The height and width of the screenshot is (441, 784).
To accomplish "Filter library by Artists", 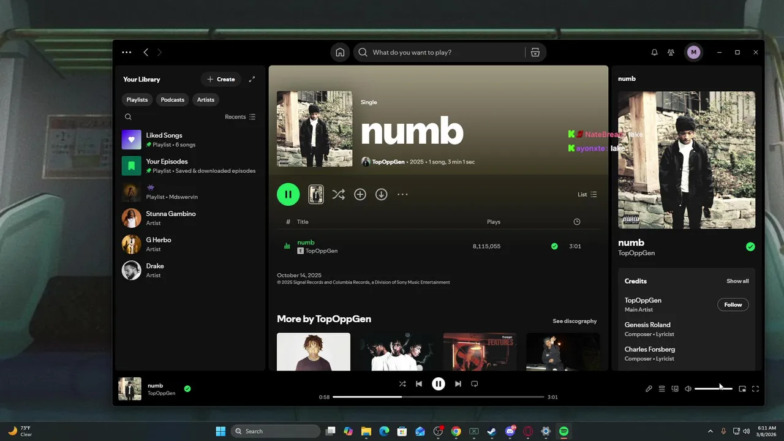I will click(x=206, y=100).
